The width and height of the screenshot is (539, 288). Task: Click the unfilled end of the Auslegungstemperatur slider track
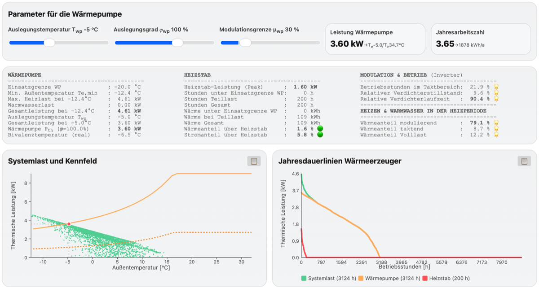coord(82,43)
